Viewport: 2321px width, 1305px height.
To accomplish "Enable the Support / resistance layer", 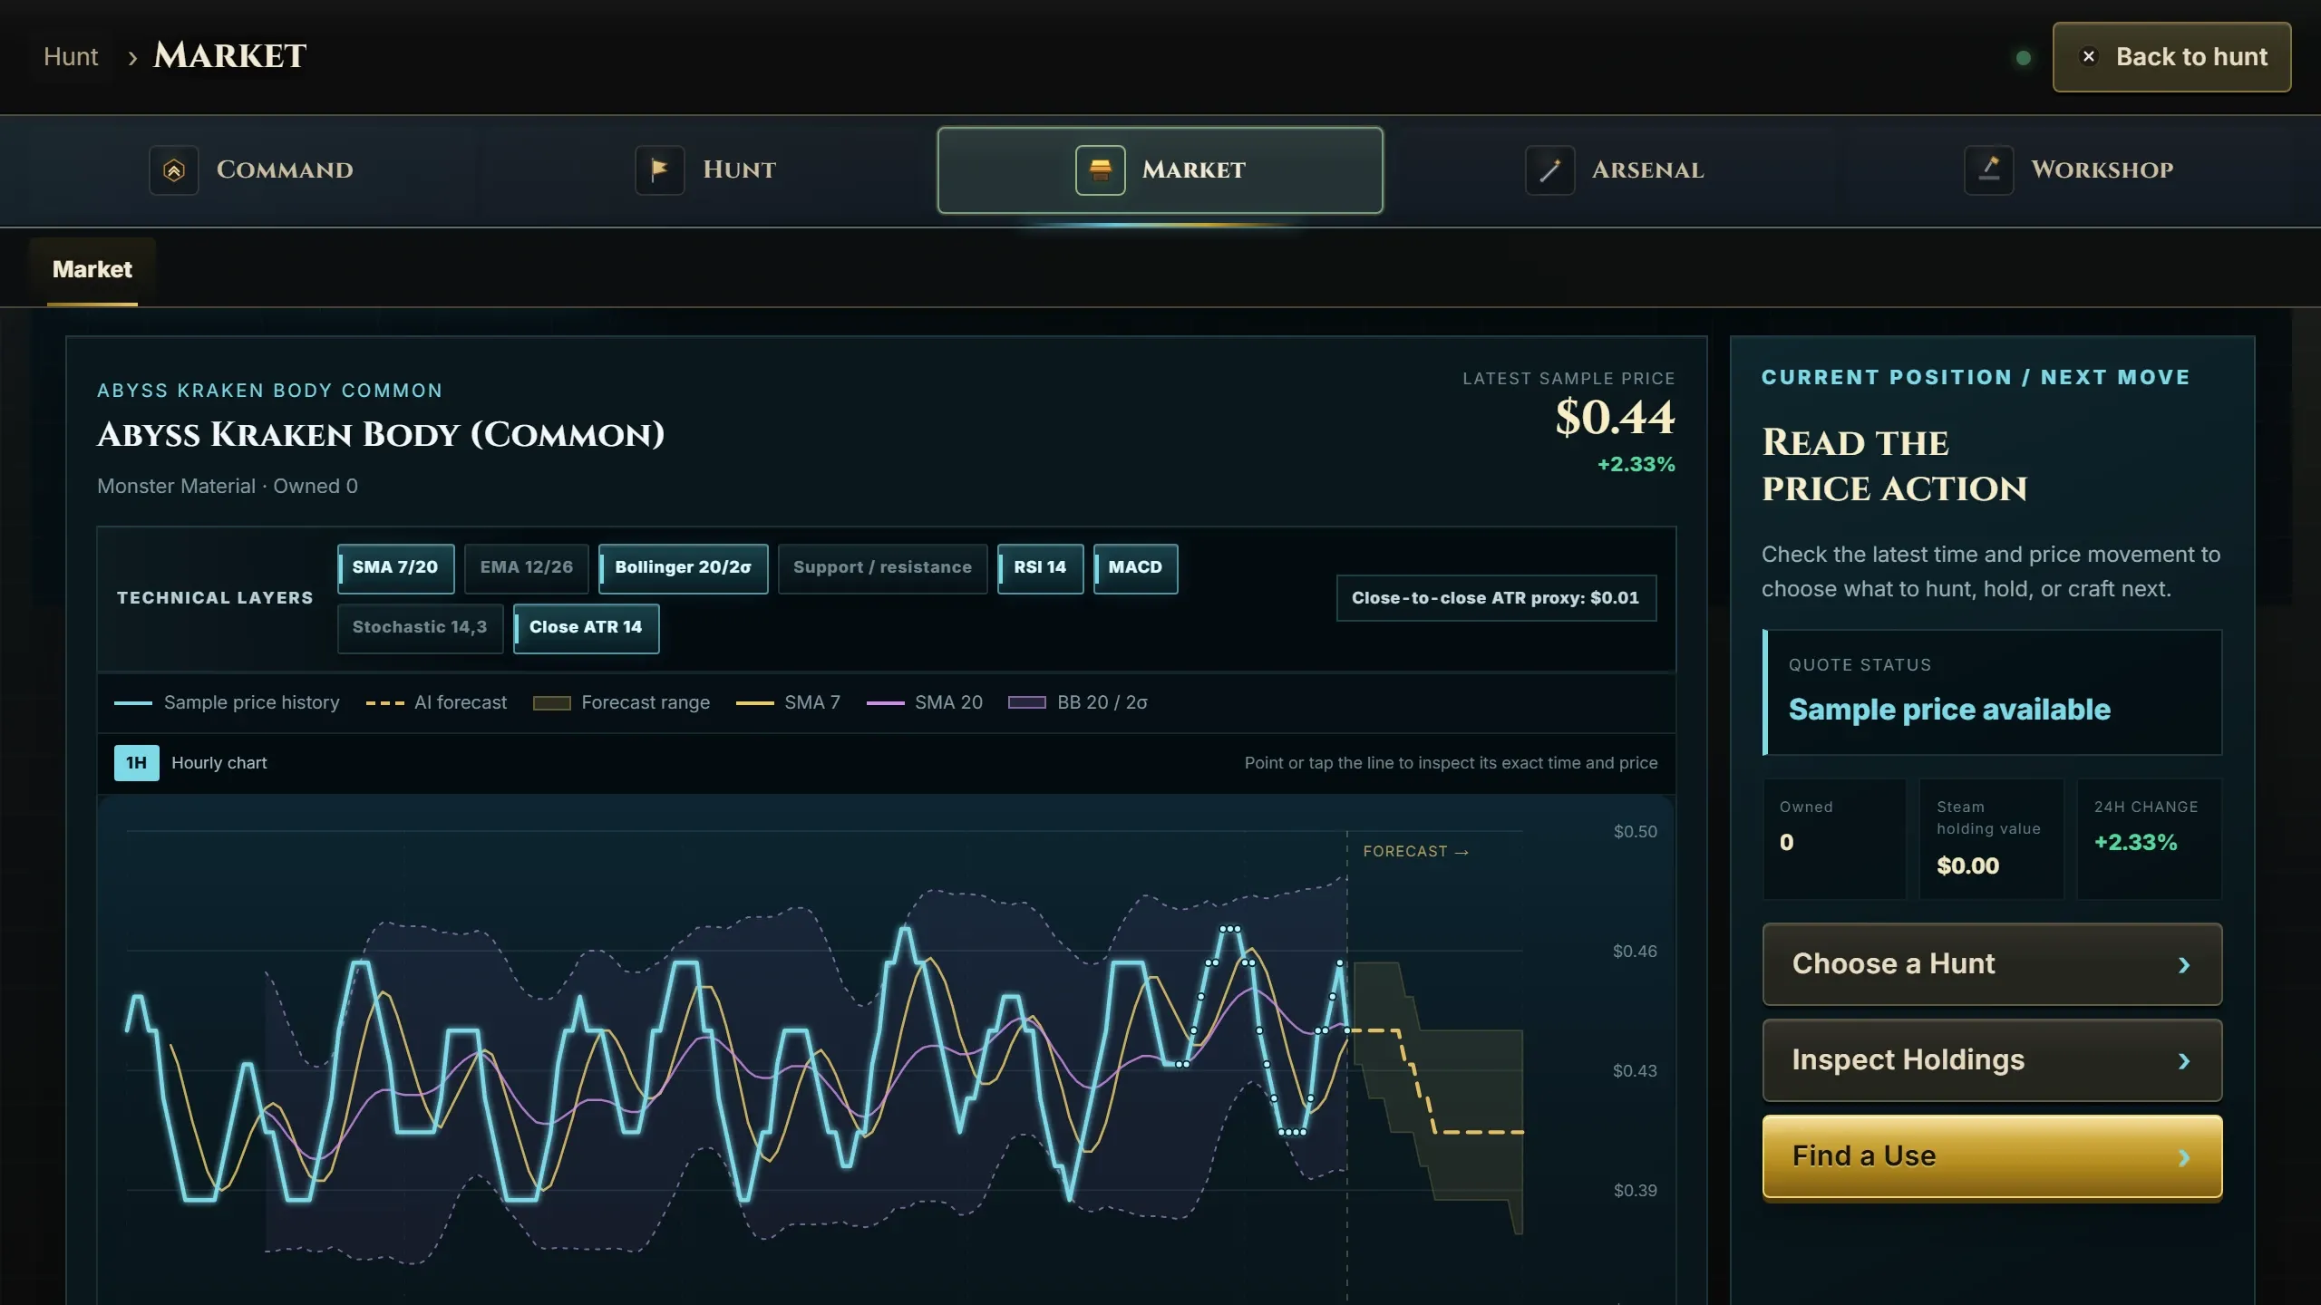I will [882, 568].
